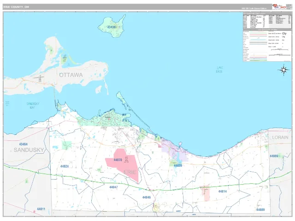Select ZIP code label 44814
This screenshot has width=295, height=221.
point(222,192)
